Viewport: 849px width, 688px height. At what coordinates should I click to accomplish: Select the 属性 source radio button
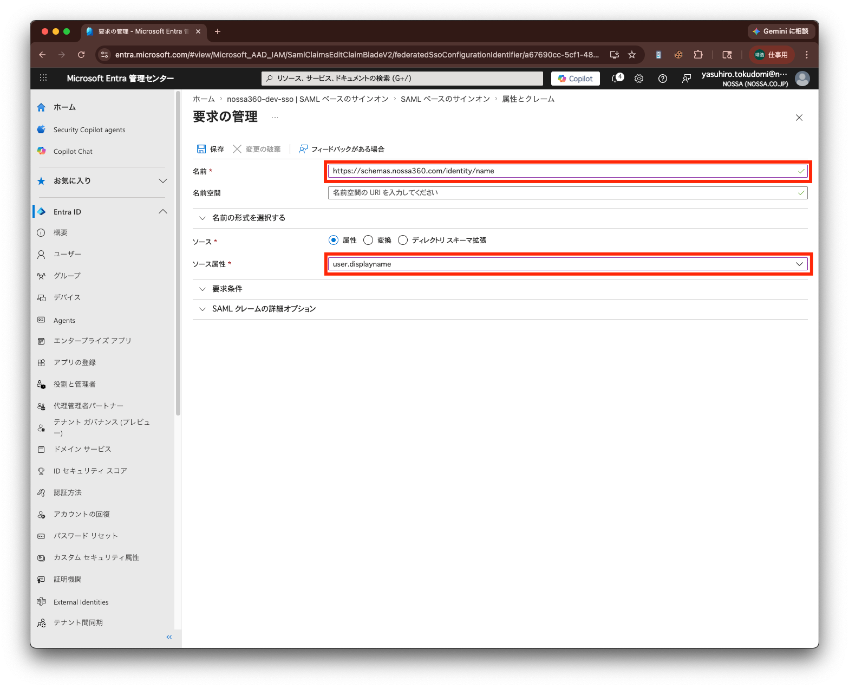[x=334, y=240]
